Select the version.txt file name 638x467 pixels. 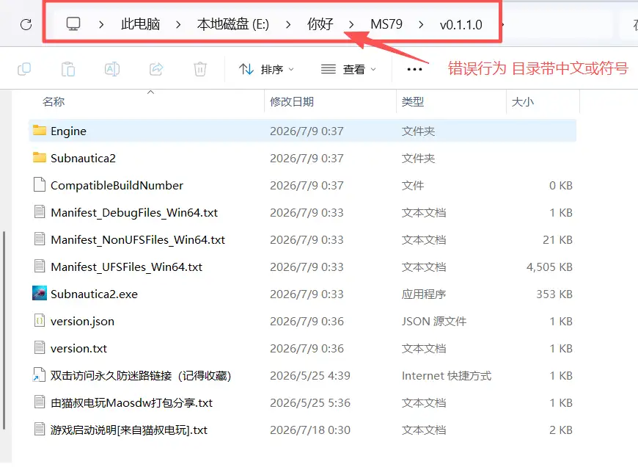click(78, 349)
